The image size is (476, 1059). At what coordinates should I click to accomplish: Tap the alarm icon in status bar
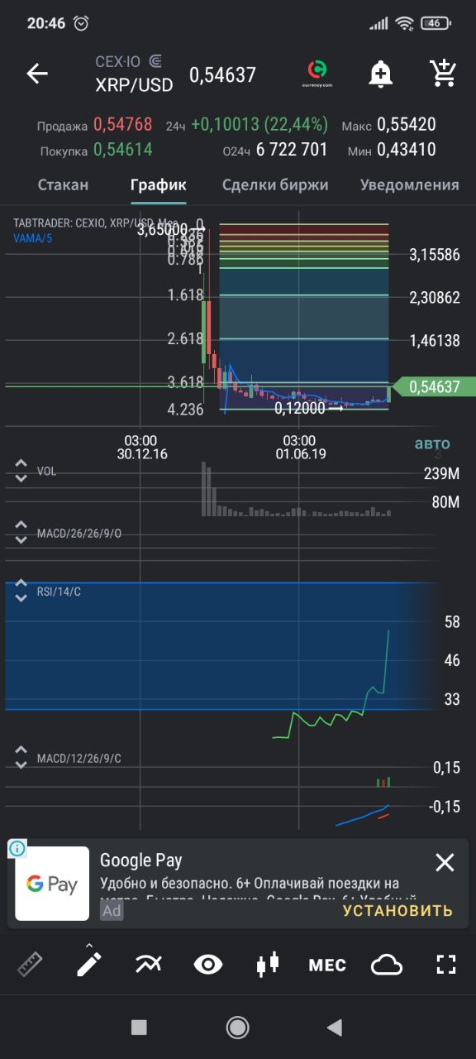[x=81, y=23]
